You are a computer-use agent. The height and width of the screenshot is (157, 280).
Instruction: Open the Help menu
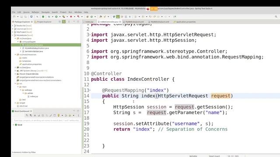click(x=86, y=12)
